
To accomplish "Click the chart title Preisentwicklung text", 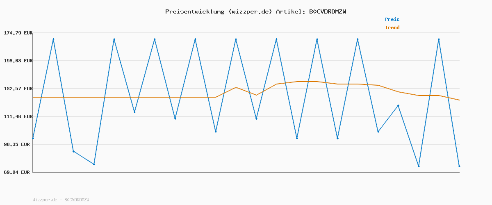I will click(x=255, y=11).
